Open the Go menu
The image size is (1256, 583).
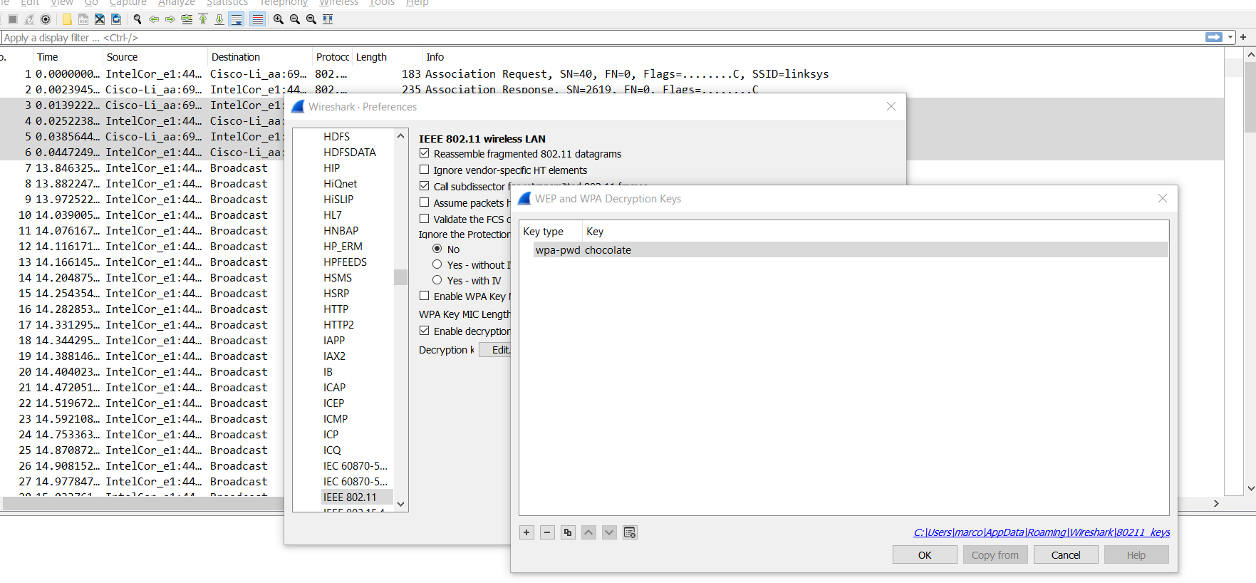coord(91,3)
